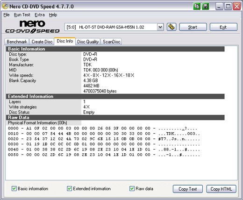Switch to the Benchmark tab
This screenshot has height=200, width=243.
(x=17, y=42)
